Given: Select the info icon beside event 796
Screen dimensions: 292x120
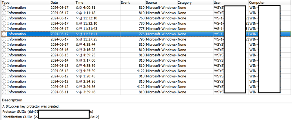Looking at the screenshot, I should point(4,39).
